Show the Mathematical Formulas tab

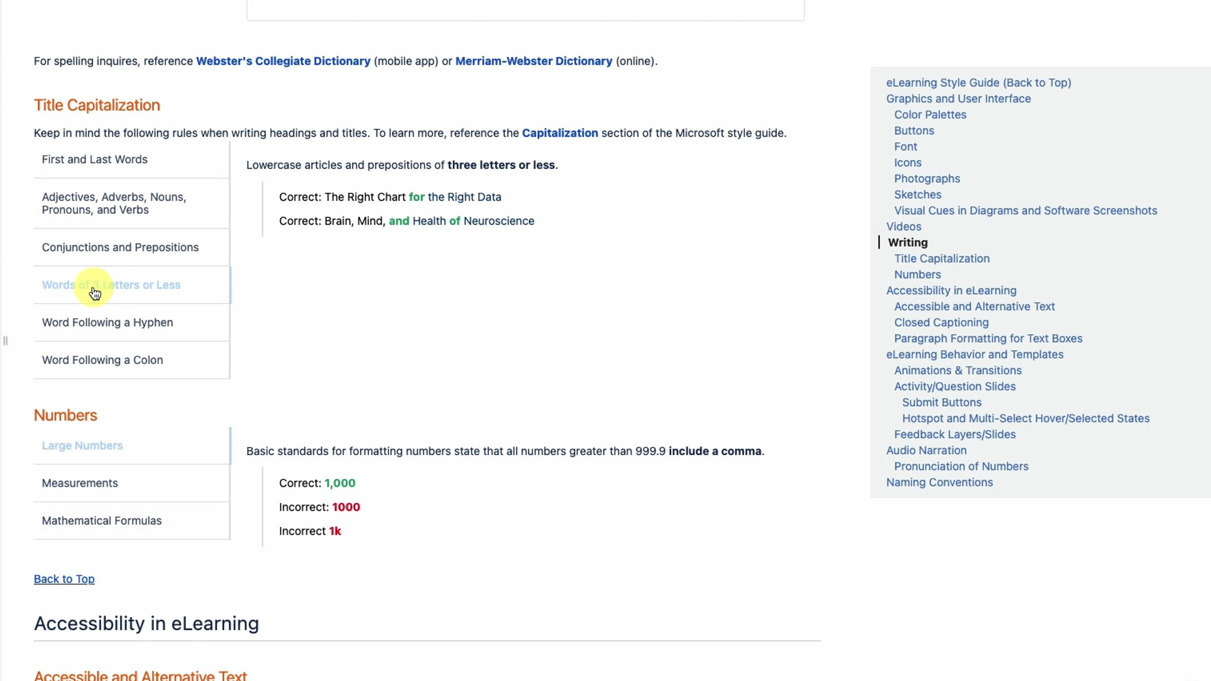101,520
